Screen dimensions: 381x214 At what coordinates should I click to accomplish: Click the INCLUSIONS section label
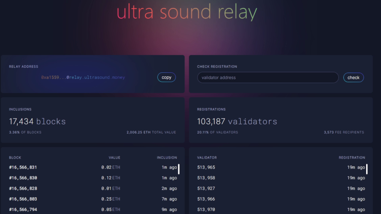(x=20, y=109)
